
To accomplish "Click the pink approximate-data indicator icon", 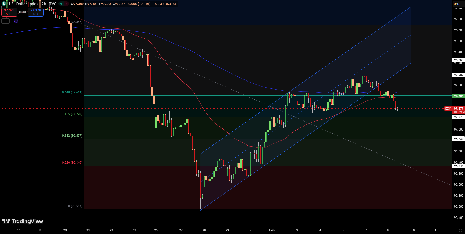I will tap(66, 4).
